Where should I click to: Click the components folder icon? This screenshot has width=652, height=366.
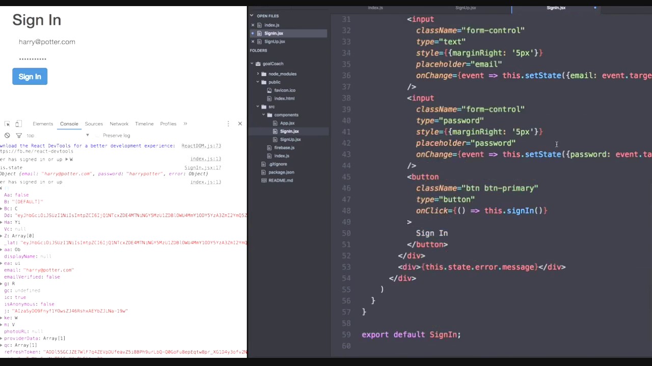click(x=269, y=115)
